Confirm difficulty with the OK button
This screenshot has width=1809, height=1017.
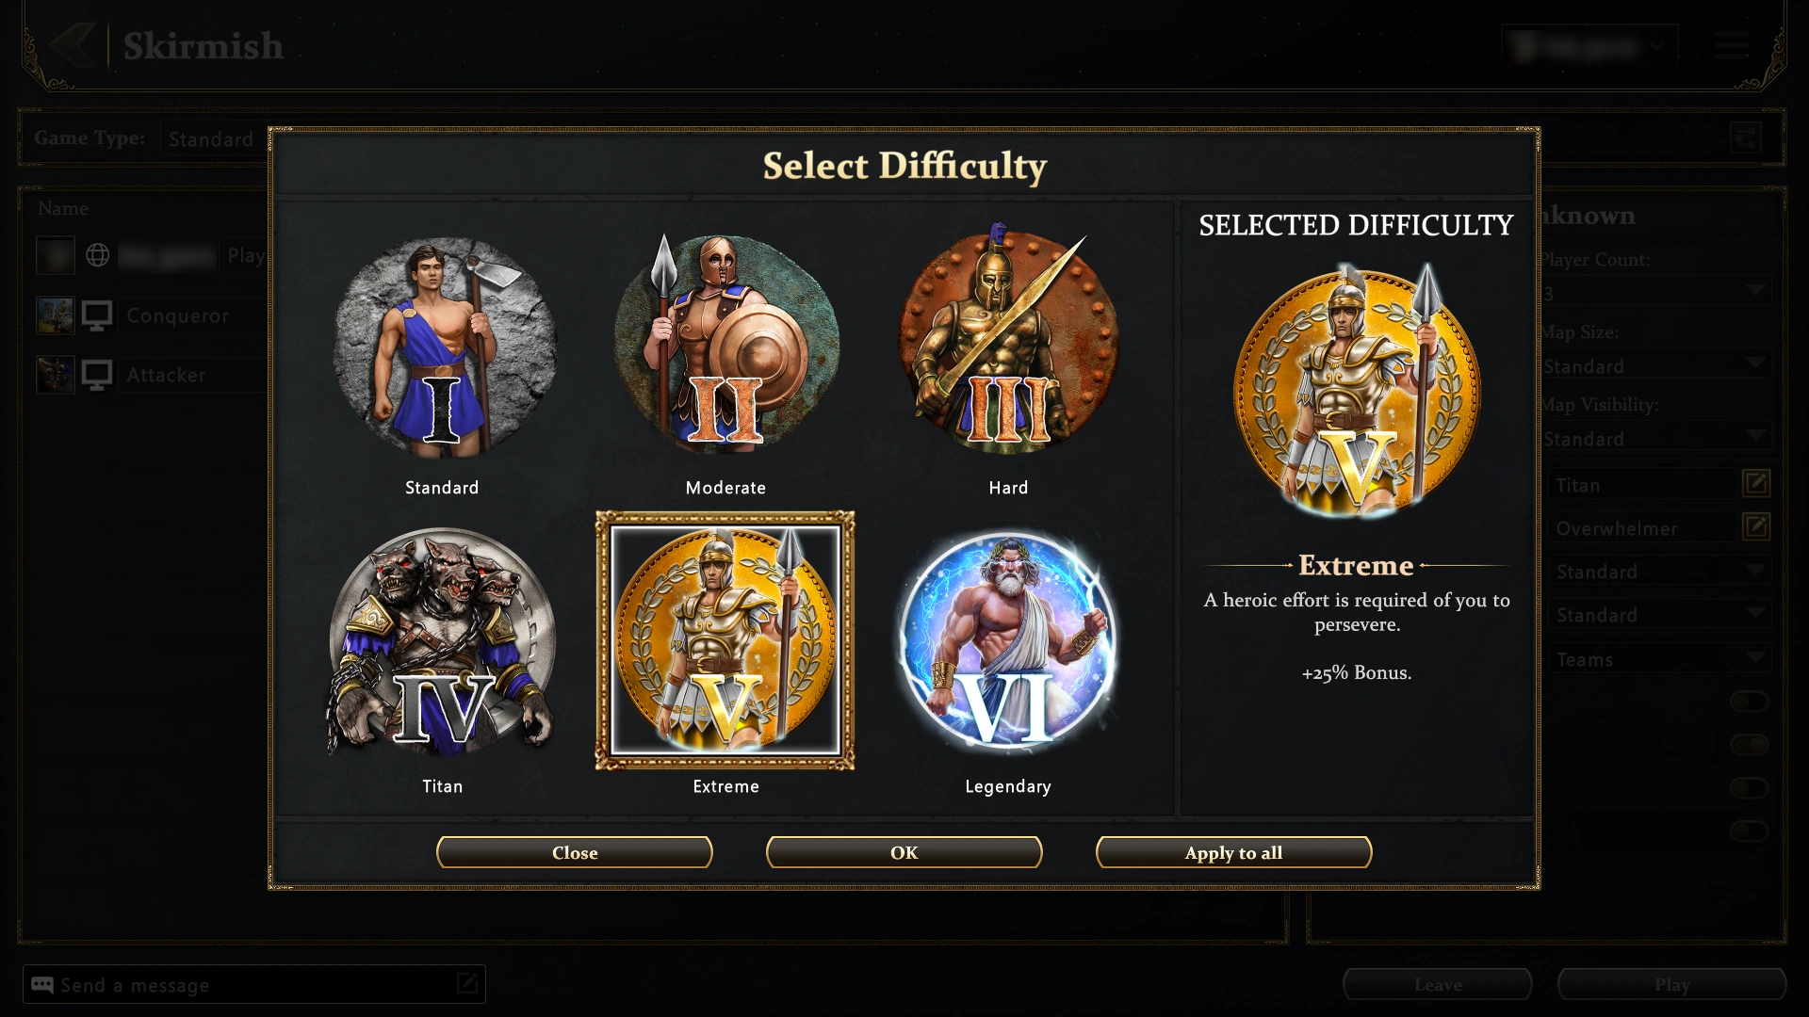tap(904, 852)
